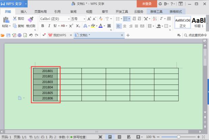The height and width of the screenshot is (140, 209).
Task: Click the Paste (粘贴) icon
Action: [x=6, y=20]
